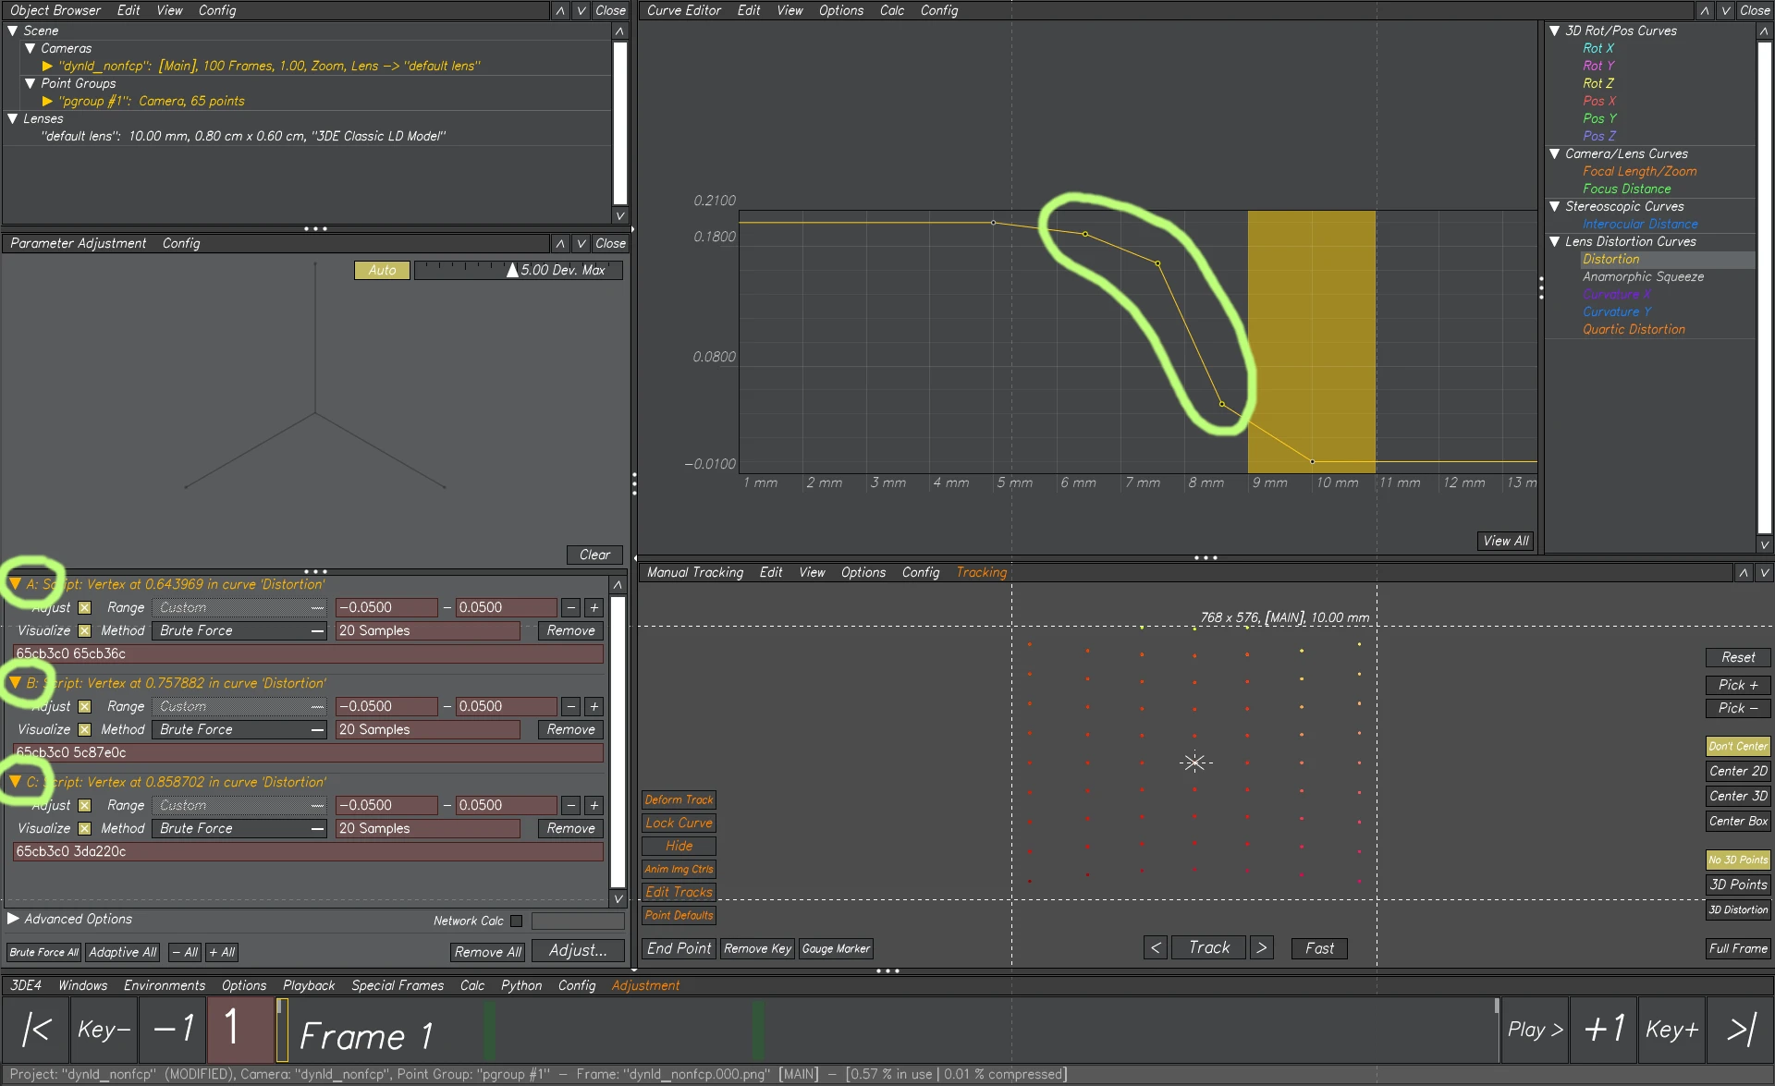Expand Curve Editor pane with down arrow
Image resolution: width=1775 pixels, height=1086 pixels.
coord(1725,10)
